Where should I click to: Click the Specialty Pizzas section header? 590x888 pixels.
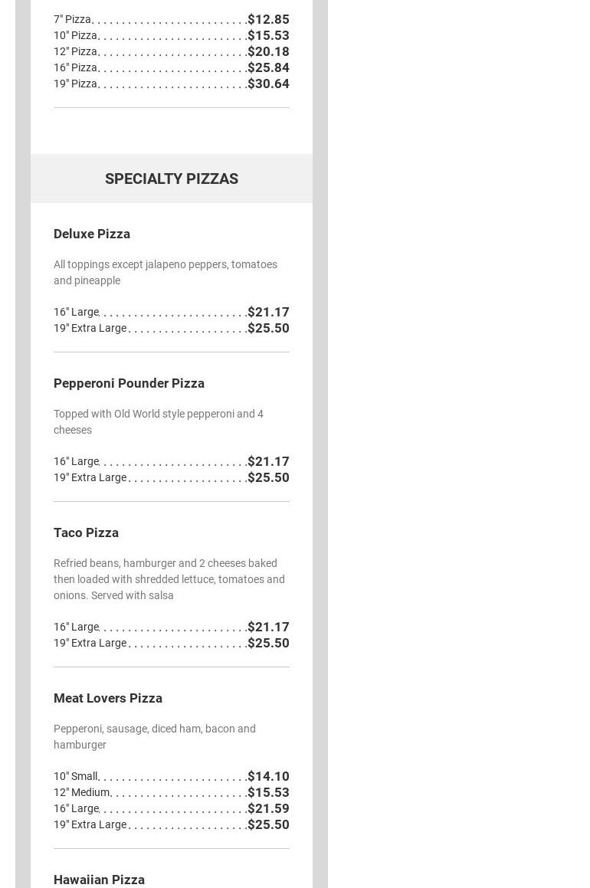(x=171, y=179)
